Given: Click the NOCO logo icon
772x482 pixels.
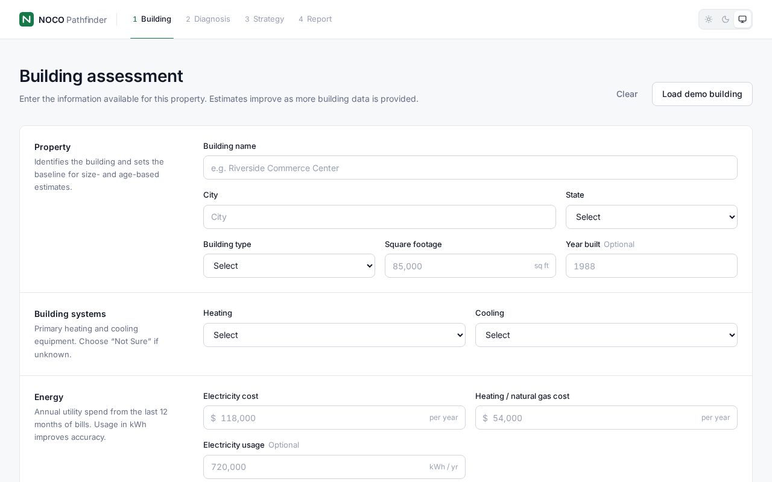Looking at the screenshot, I should 27,19.
